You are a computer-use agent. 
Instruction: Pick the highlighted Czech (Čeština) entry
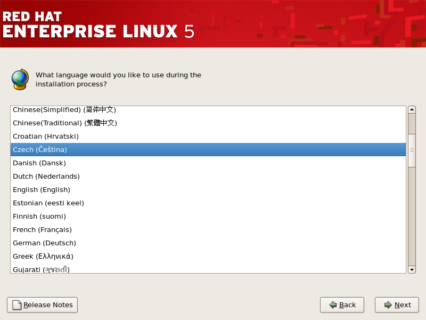[40, 150]
